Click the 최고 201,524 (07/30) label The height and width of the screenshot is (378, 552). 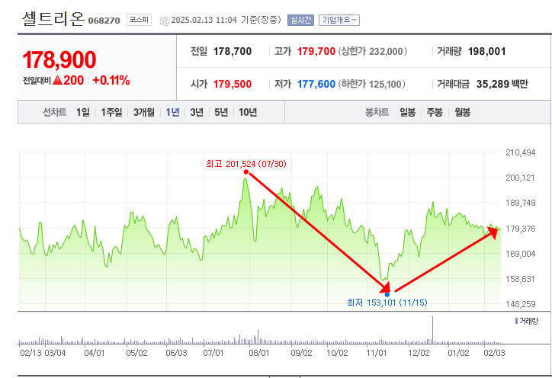pyautogui.click(x=246, y=164)
